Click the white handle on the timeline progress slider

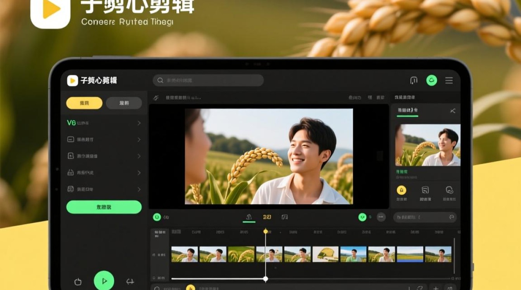pyautogui.click(x=266, y=279)
